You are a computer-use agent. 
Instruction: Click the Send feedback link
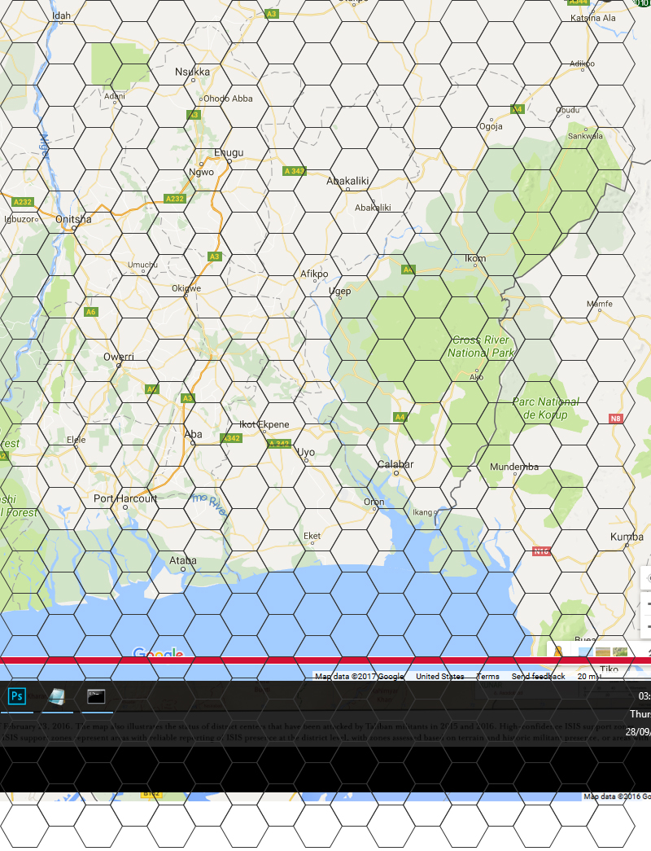[538, 676]
